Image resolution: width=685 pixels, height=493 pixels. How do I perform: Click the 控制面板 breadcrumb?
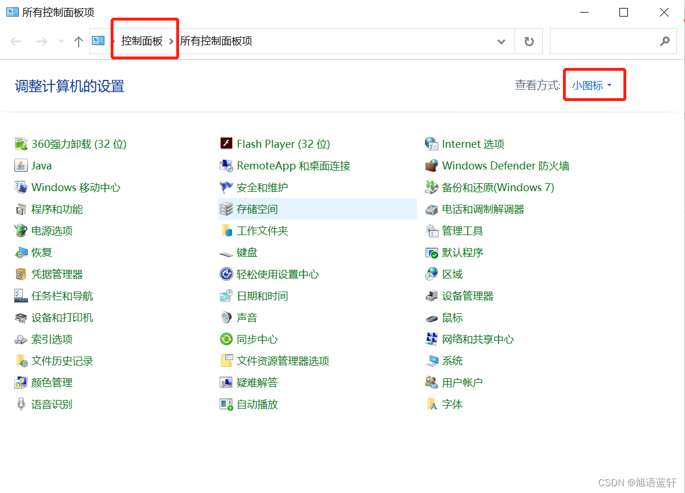click(x=142, y=41)
